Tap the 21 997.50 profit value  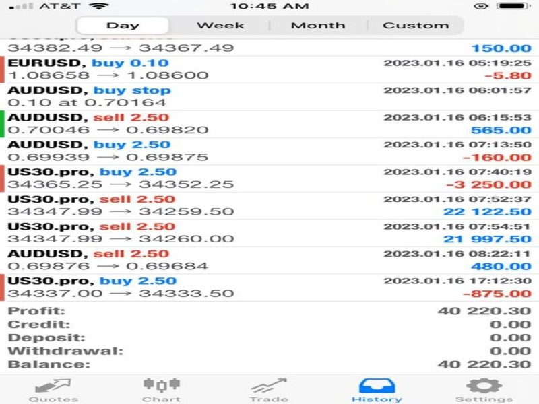(487, 239)
